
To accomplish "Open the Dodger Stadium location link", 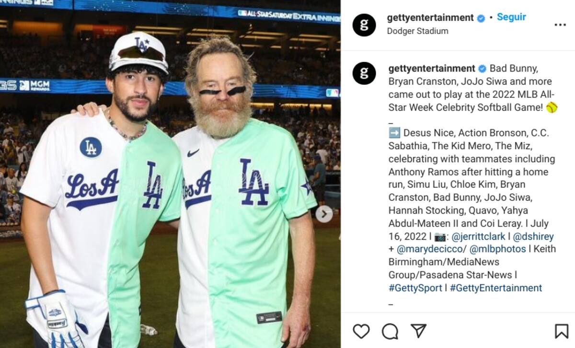I will point(418,31).
